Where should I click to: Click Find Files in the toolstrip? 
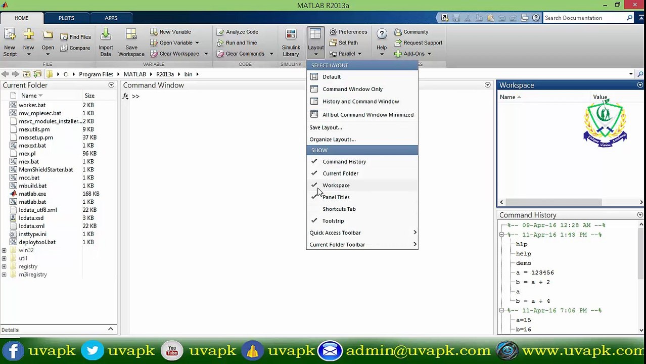pyautogui.click(x=75, y=37)
